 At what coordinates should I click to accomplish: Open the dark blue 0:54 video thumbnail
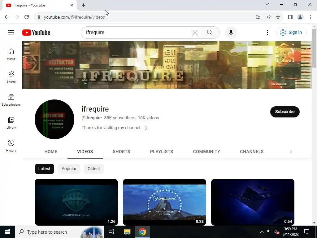pos(253,202)
